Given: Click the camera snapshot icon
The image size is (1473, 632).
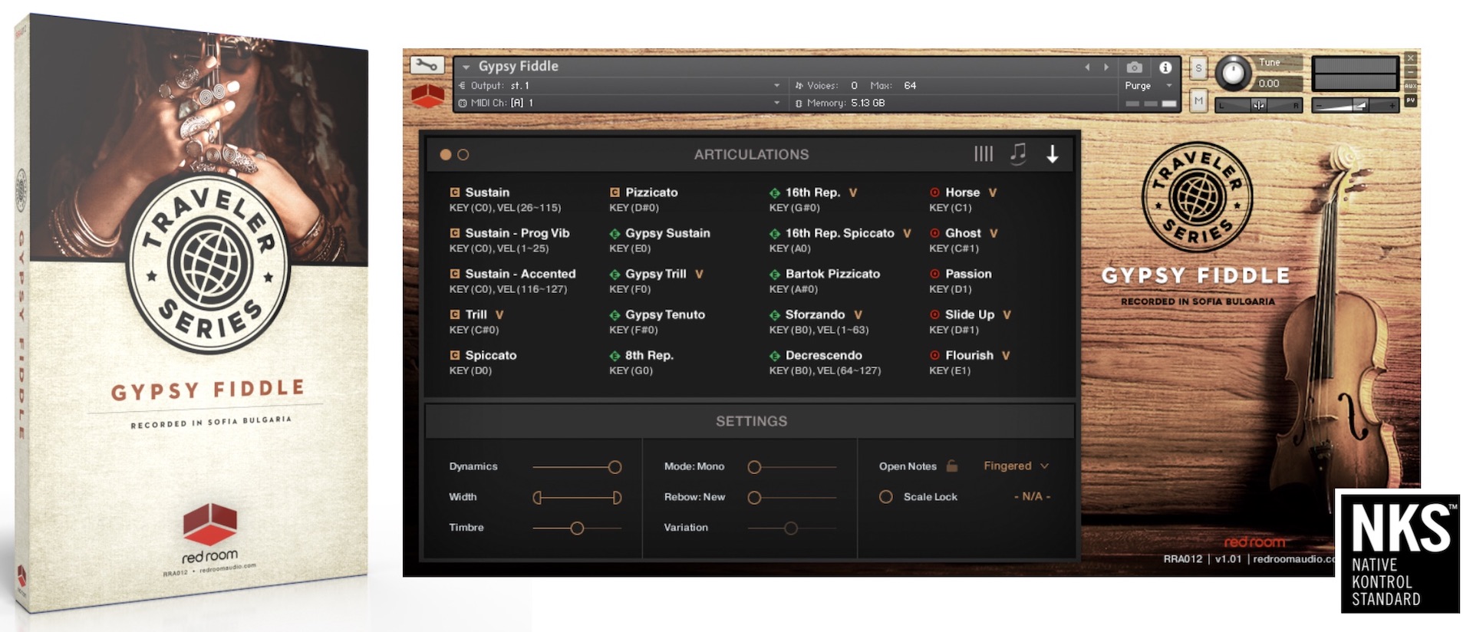Looking at the screenshot, I should pos(1134,67).
